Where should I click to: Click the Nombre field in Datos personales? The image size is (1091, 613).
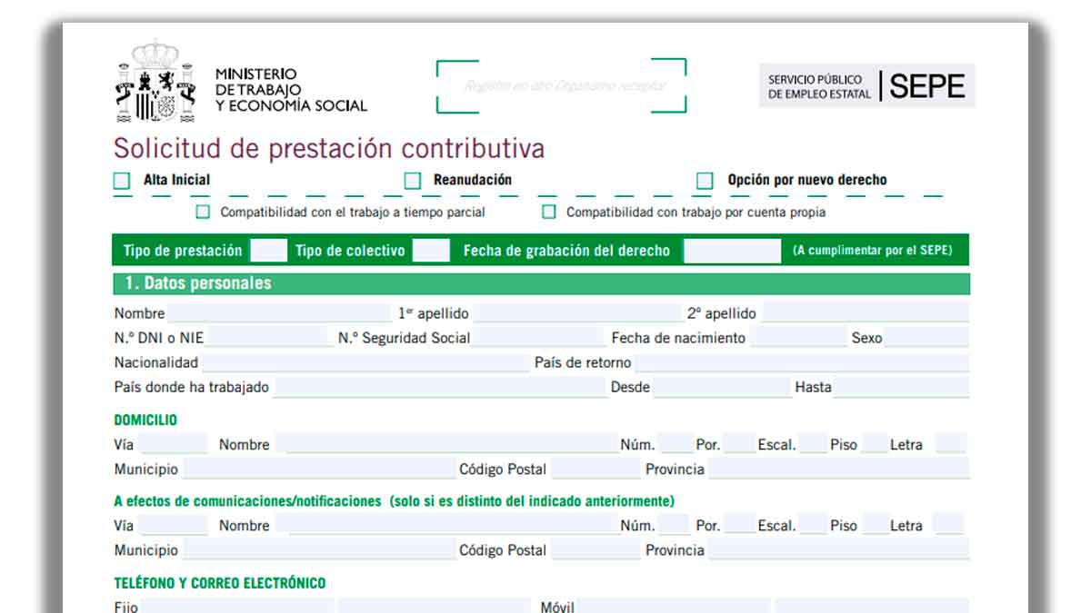point(278,314)
